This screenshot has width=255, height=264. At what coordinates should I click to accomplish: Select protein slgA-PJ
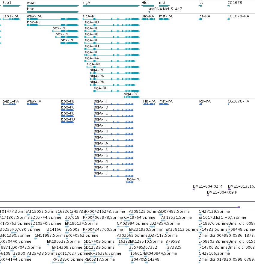coord(114,104)
